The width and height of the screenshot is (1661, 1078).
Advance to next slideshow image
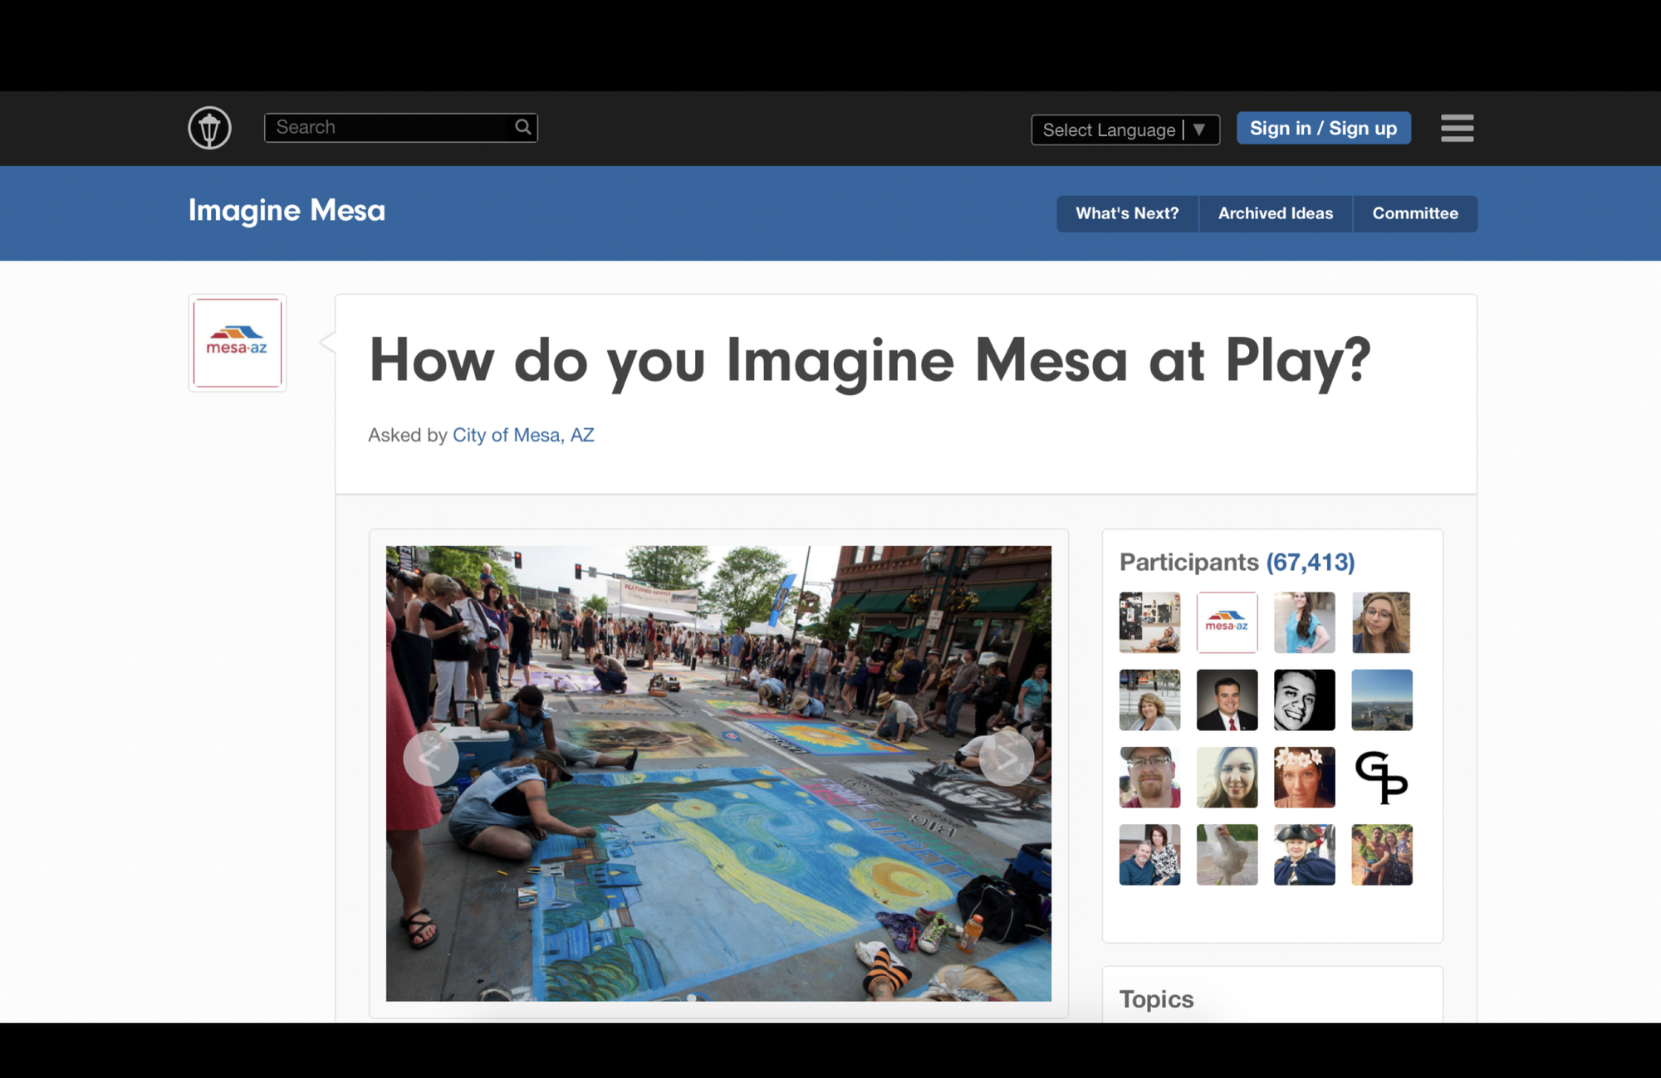pyautogui.click(x=1006, y=758)
